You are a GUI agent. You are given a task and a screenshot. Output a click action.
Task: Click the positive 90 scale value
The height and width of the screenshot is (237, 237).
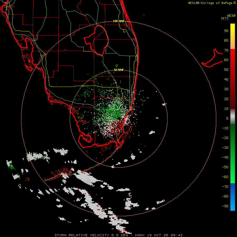[x=226, y=31]
